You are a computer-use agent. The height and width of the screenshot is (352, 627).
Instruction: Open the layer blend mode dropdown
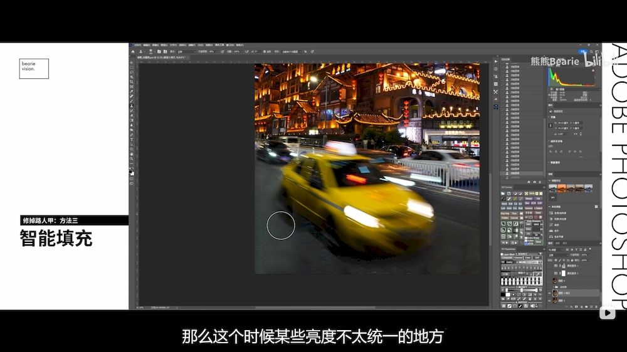(x=558, y=255)
